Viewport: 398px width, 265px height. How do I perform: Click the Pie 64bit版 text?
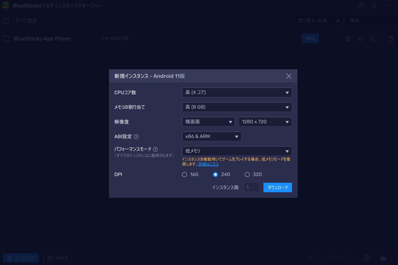pos(115,38)
